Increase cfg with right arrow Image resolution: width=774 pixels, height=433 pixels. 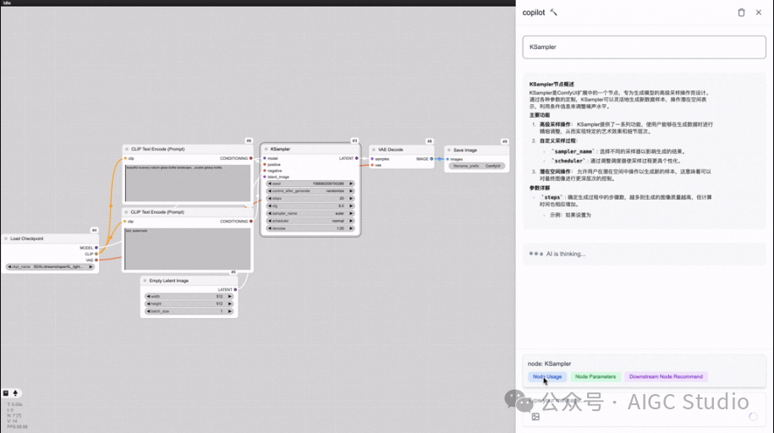[x=351, y=206]
